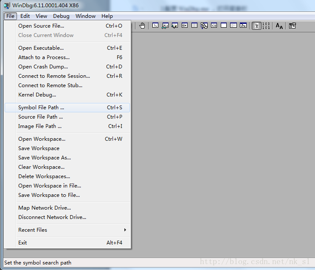Open the Options toolbar icon
This screenshot has height=270, width=315.
[x=292, y=26]
